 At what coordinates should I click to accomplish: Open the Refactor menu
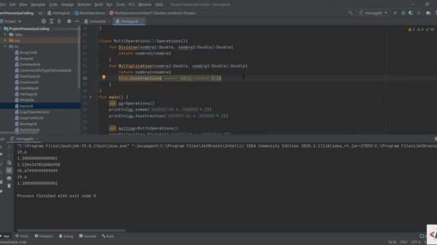tap(84, 5)
